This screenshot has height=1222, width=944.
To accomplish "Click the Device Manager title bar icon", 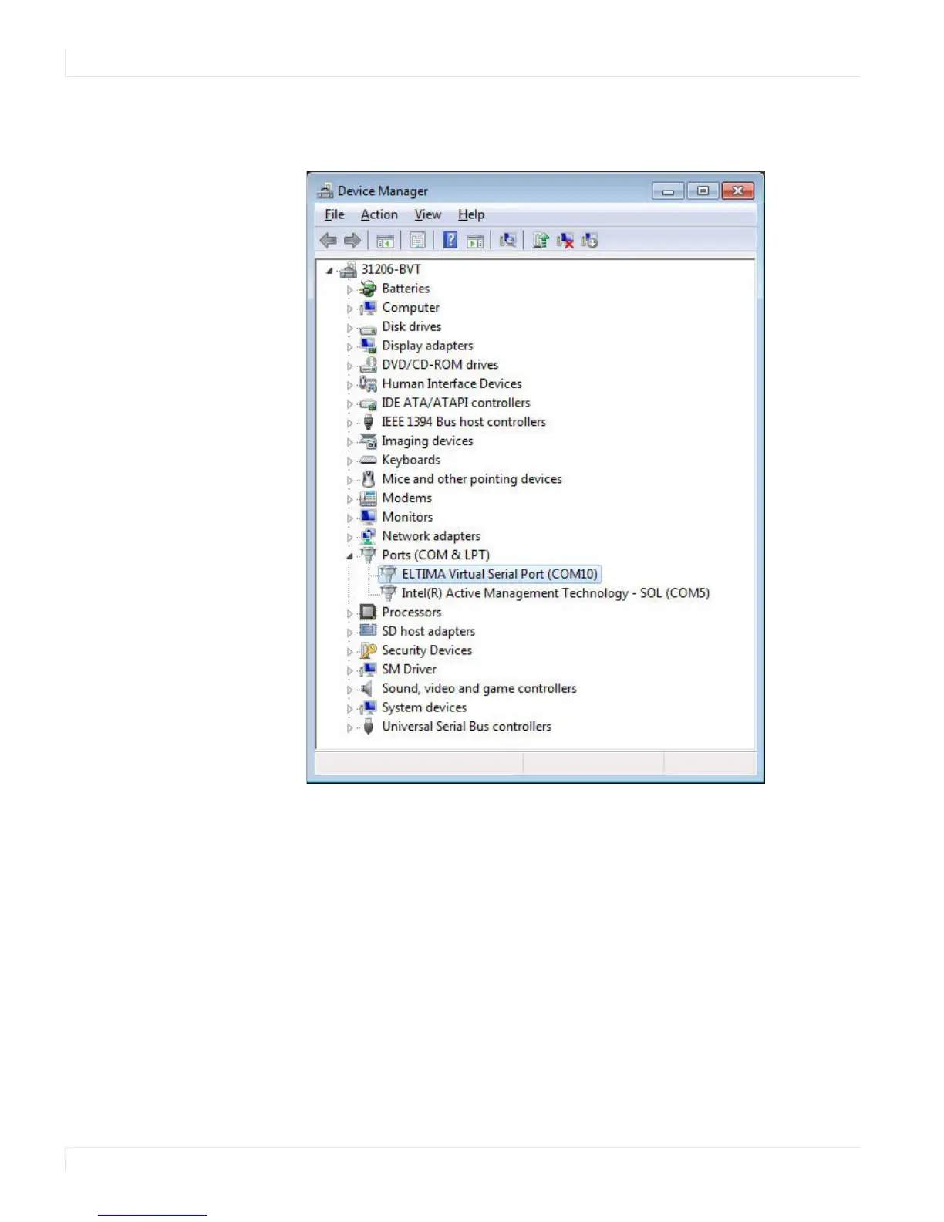I will click(x=325, y=191).
